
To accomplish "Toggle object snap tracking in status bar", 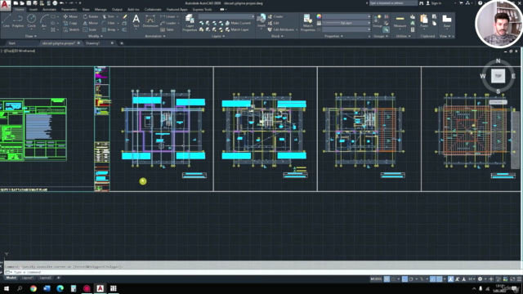I will [x=432, y=279].
